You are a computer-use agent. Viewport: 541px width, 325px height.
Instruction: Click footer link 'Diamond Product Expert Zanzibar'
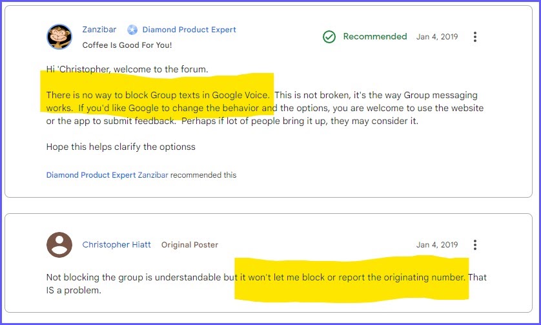(107, 174)
